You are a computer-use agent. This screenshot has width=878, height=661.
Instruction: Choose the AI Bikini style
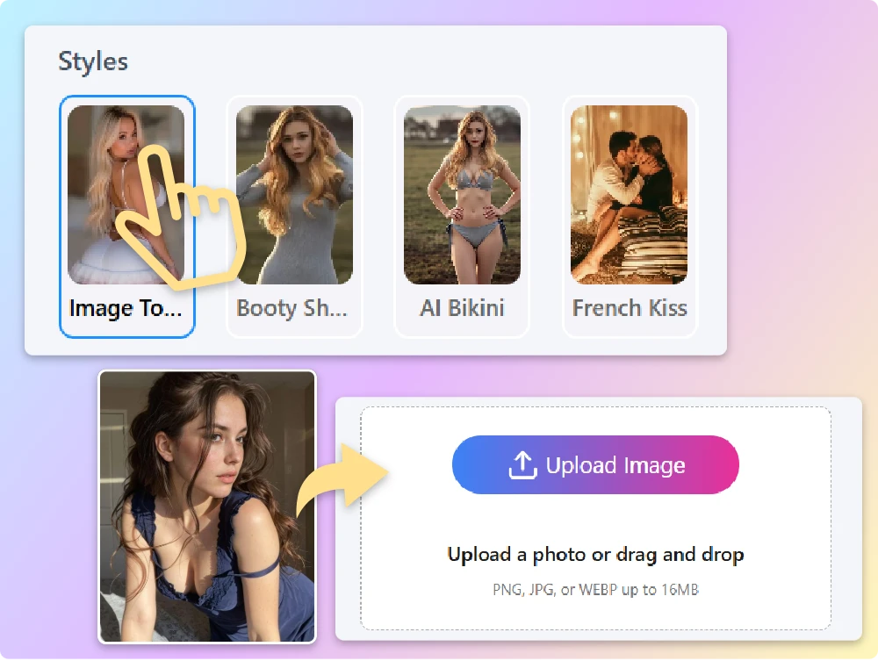(x=461, y=193)
